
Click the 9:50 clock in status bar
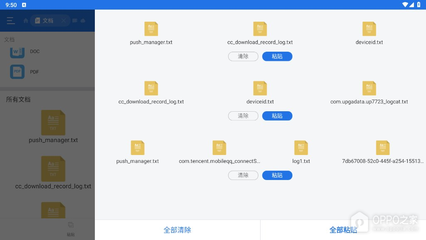point(11,5)
